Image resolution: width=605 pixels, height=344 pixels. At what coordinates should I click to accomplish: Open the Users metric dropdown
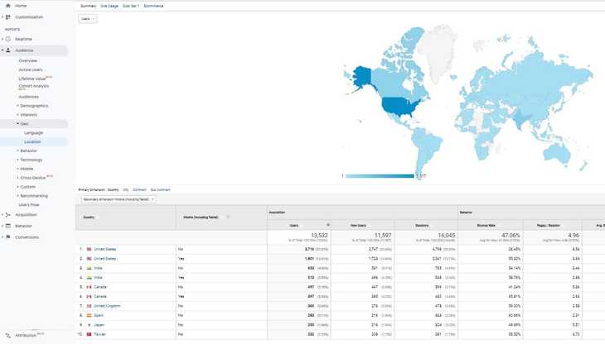coord(87,18)
